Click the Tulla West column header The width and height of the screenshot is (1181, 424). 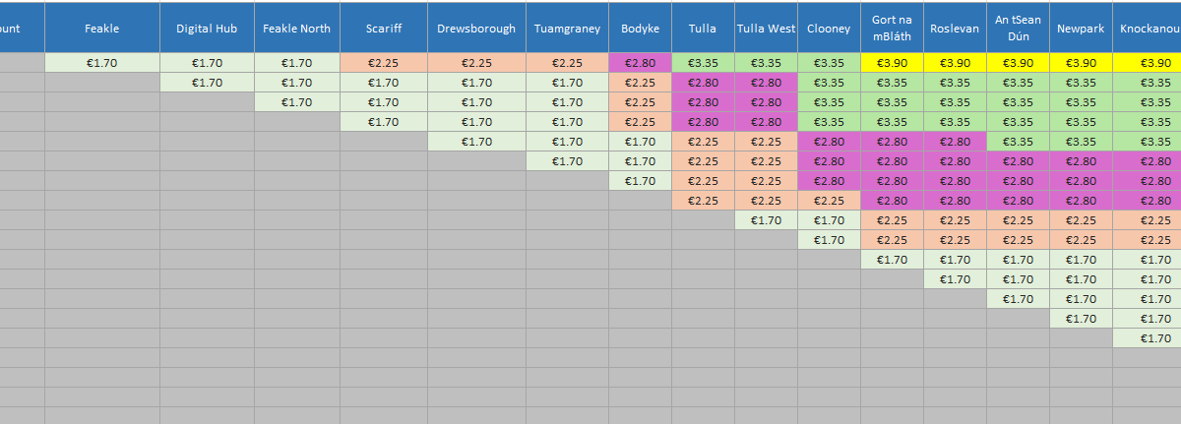766,28
